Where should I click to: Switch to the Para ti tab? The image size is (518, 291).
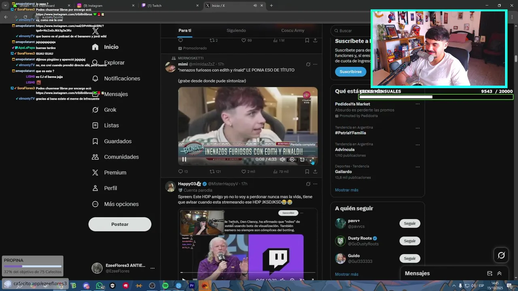coord(185,30)
